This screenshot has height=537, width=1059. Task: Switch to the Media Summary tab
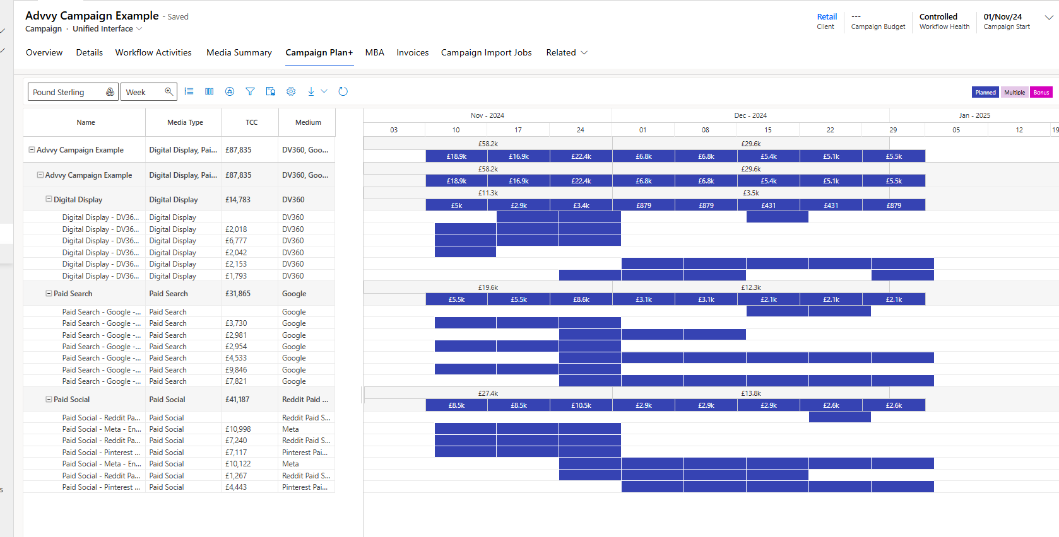(239, 52)
